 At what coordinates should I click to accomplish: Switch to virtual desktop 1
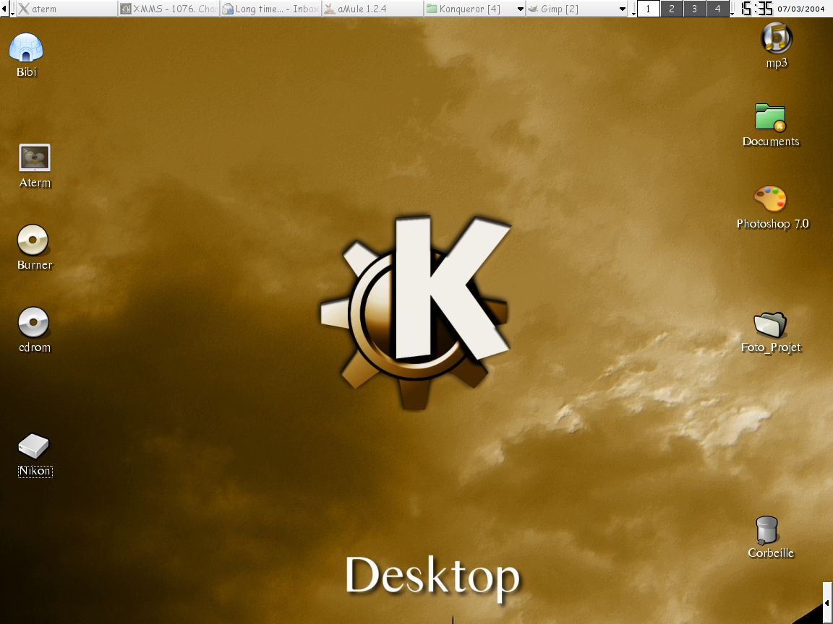[x=648, y=9]
